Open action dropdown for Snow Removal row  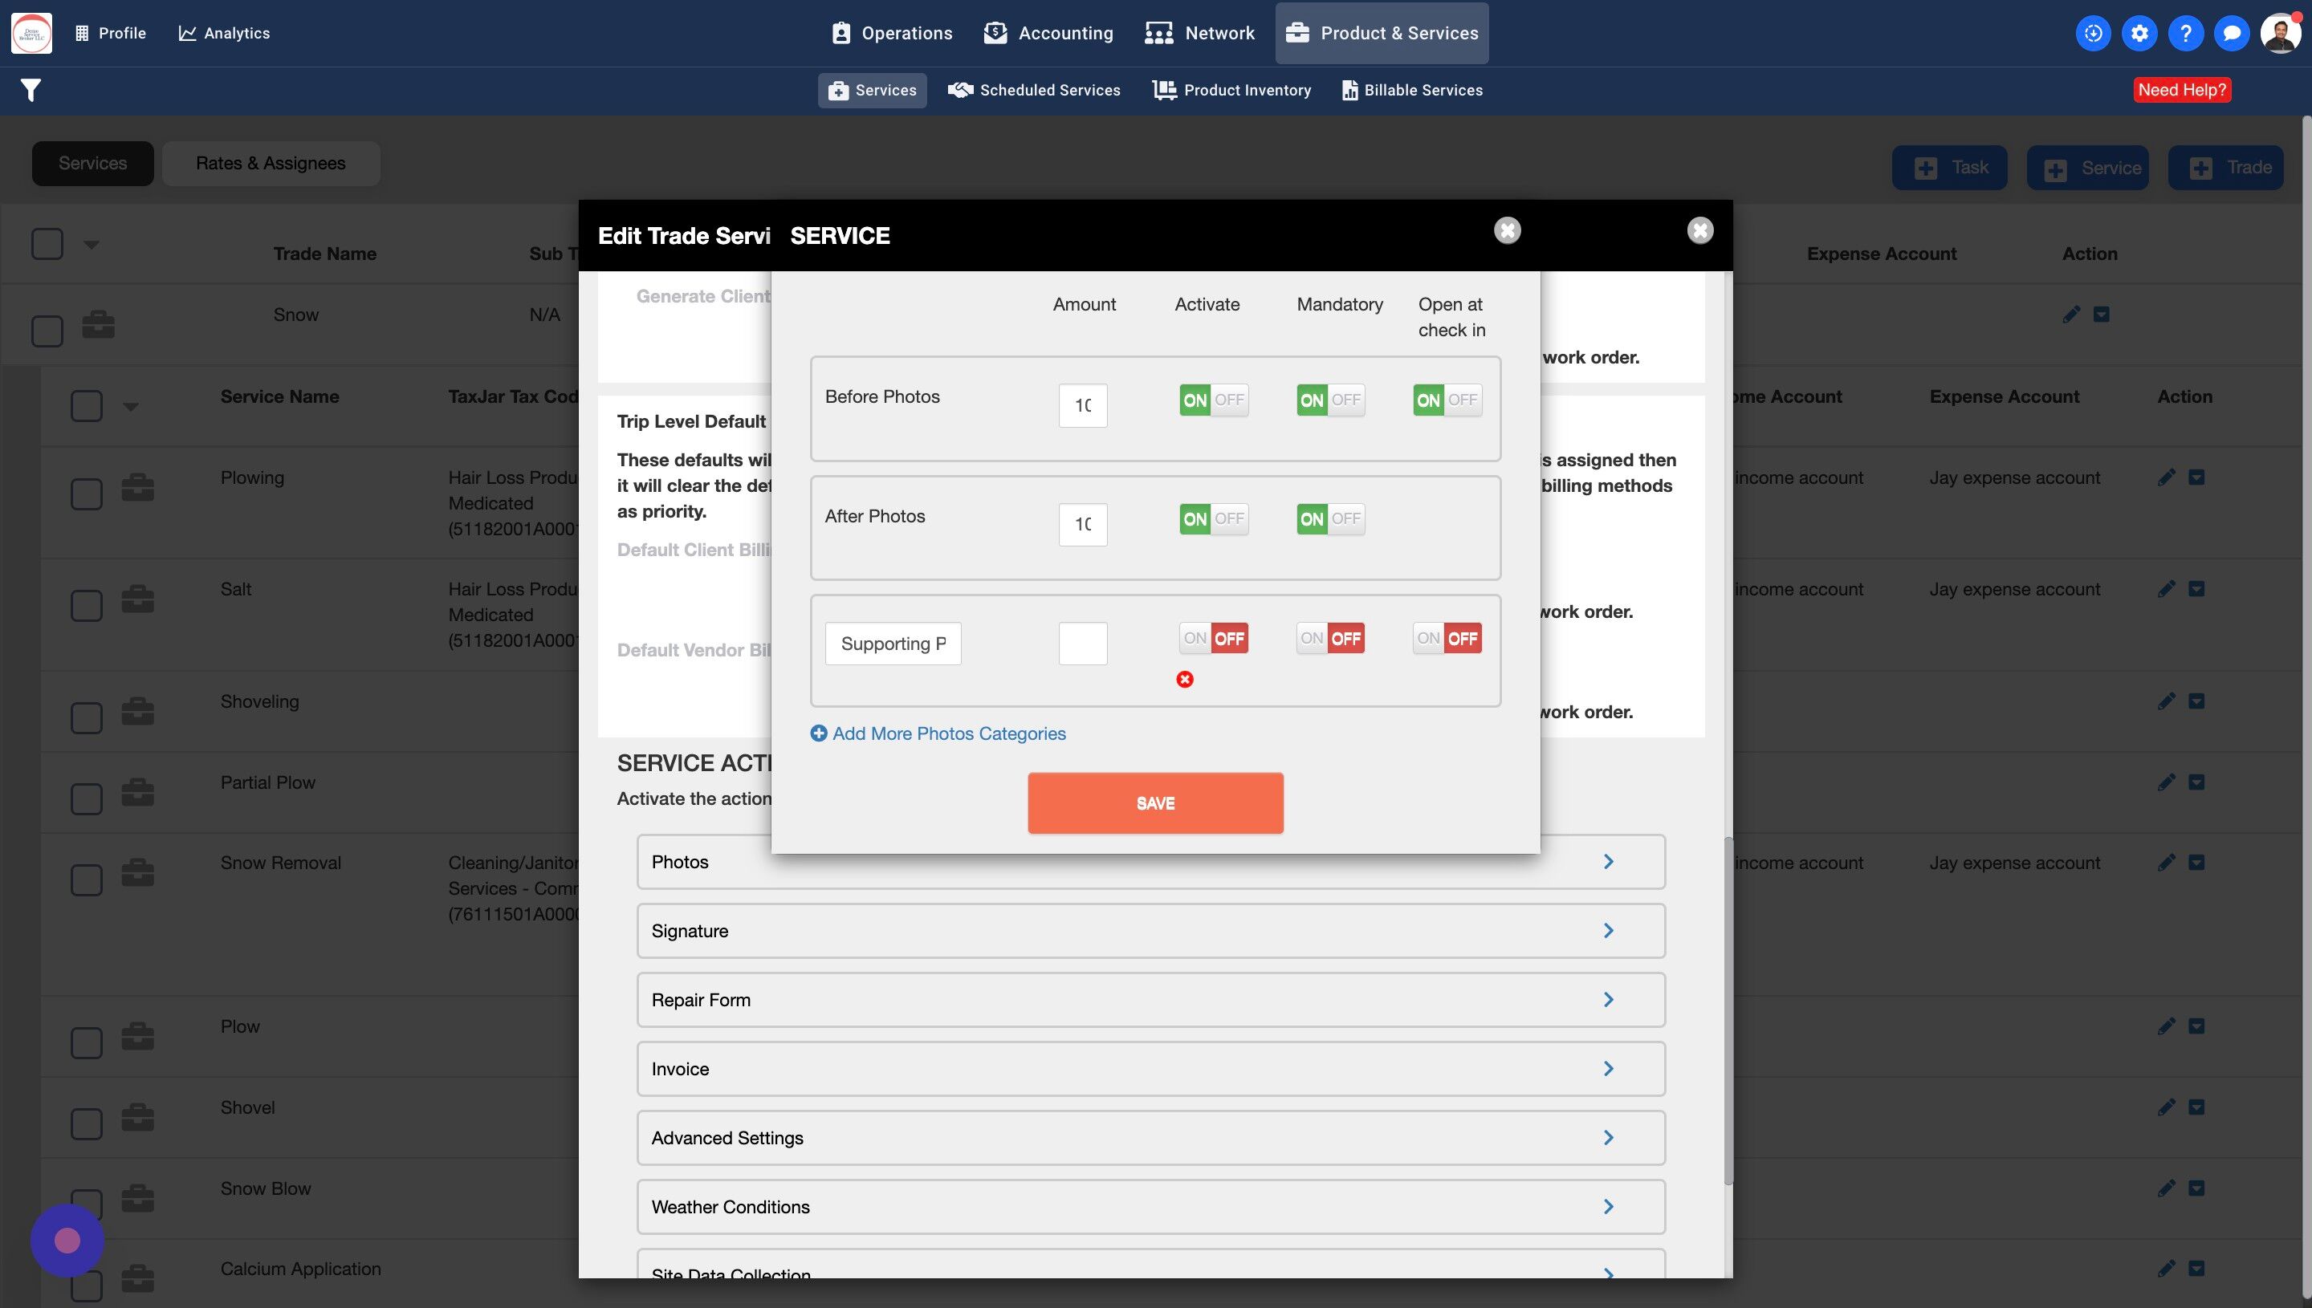pos(2196,863)
